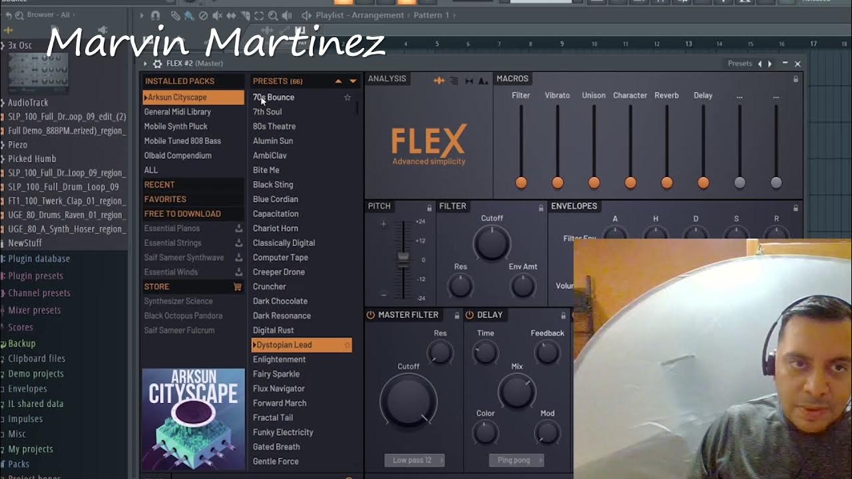Load the Funky Electricity preset
Viewport: 852px width, 479px height.
click(x=283, y=432)
